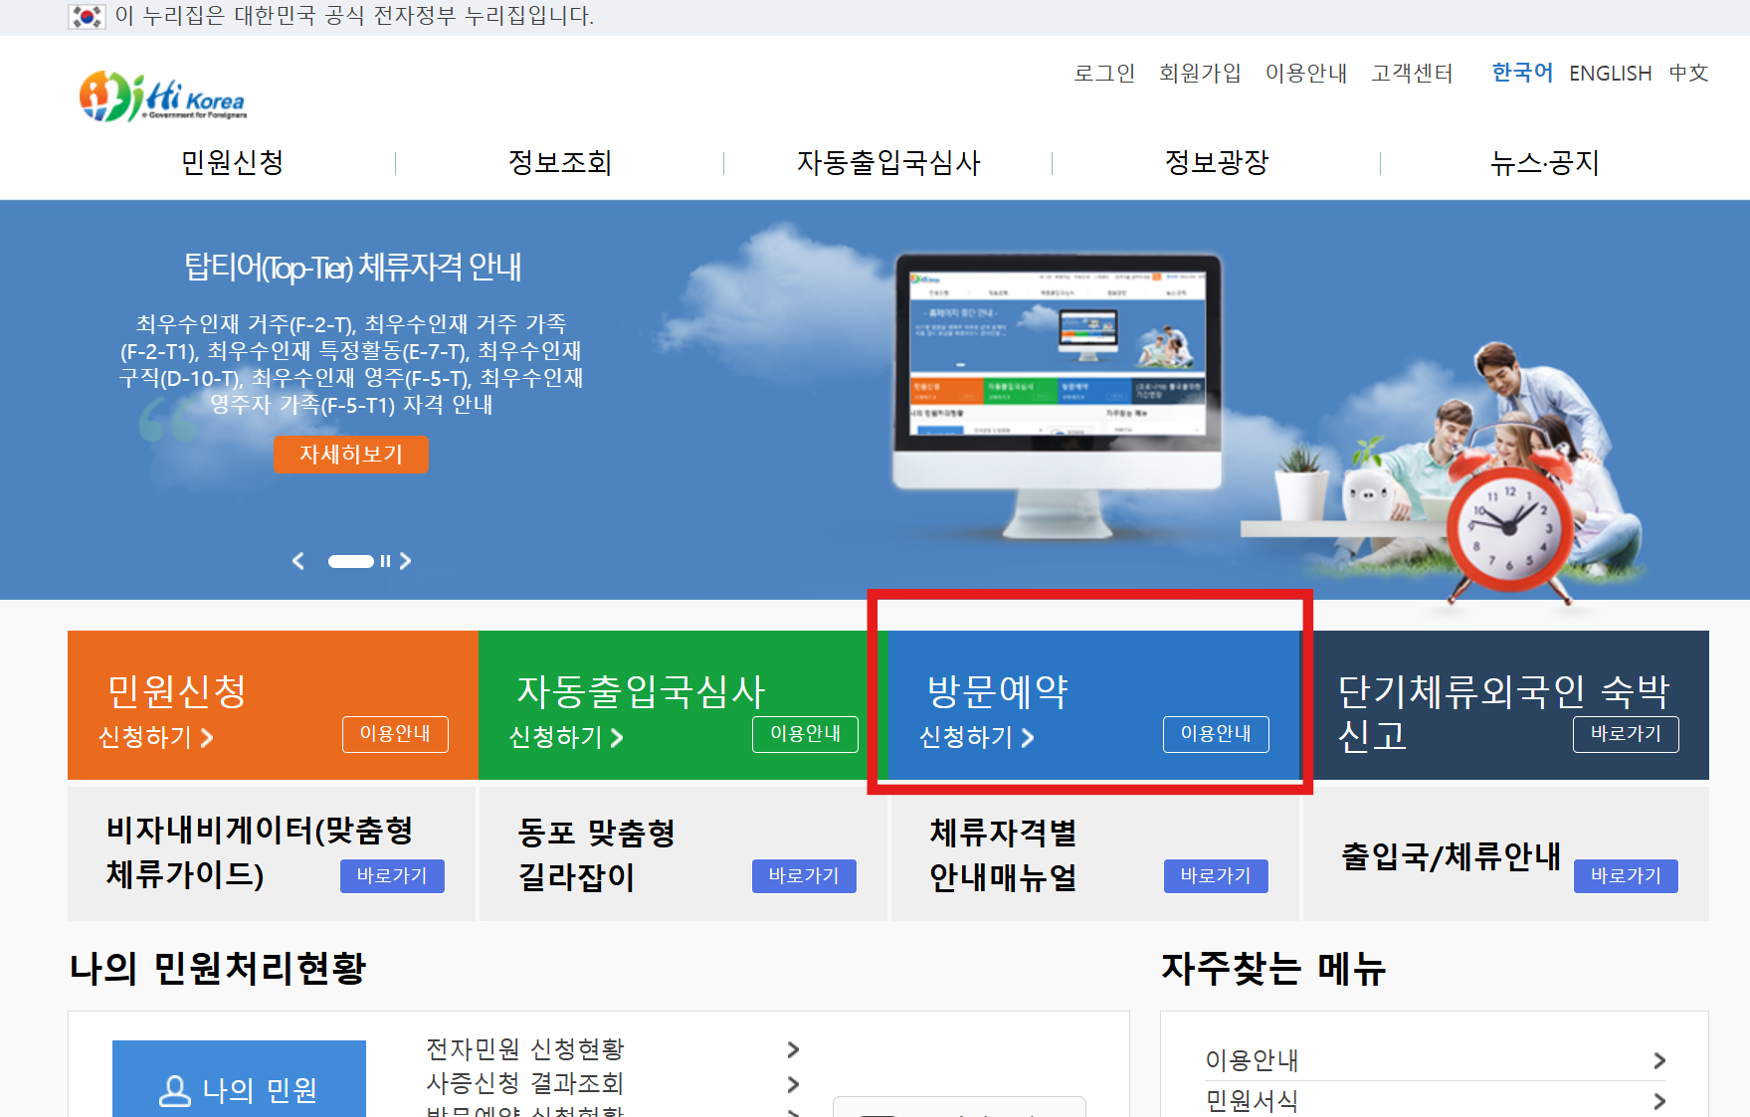Click 로그인 link in header

1104,74
